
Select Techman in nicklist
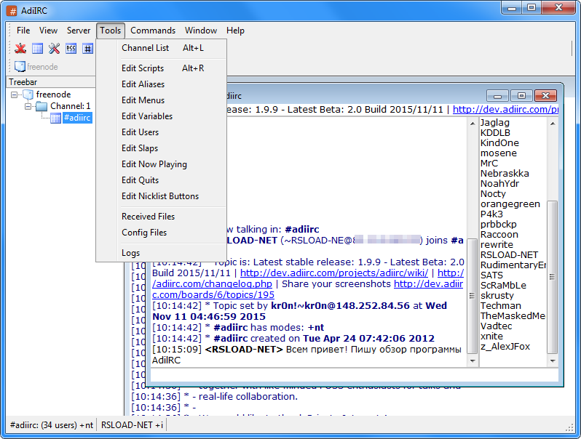click(501, 306)
